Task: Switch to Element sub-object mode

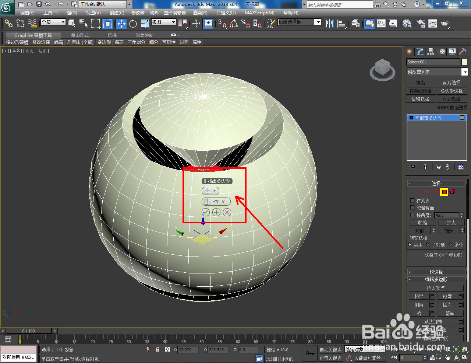Action: (452, 192)
